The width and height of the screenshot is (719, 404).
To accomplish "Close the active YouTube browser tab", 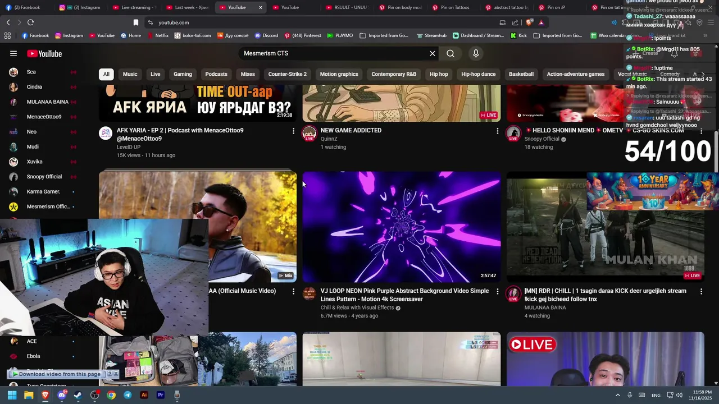I will tap(260, 7).
